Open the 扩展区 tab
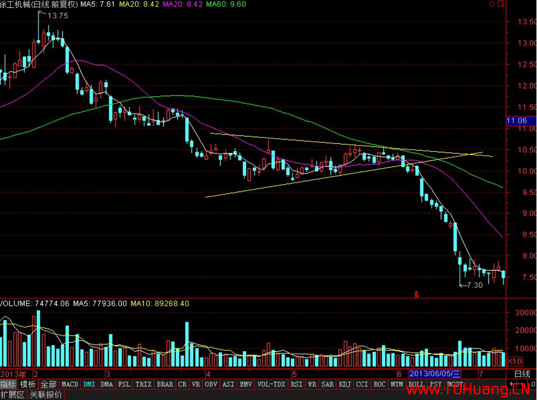The image size is (537, 400). [12, 395]
